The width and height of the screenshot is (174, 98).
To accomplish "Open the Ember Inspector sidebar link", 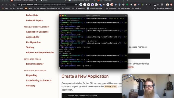I will tap(35, 64).
